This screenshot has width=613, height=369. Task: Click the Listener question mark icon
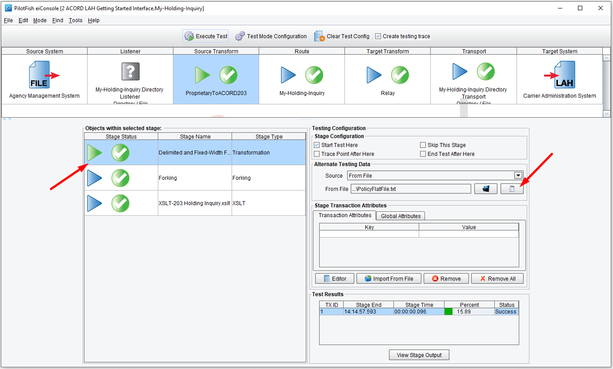click(130, 71)
